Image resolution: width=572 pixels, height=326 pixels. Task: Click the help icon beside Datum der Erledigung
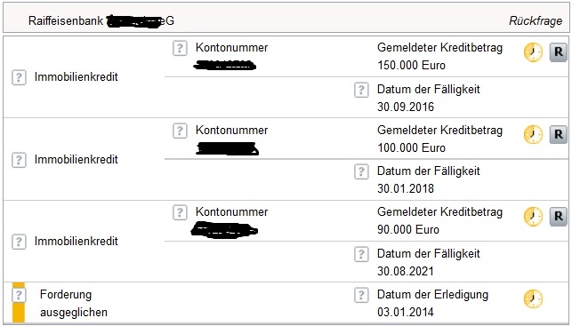(x=361, y=295)
